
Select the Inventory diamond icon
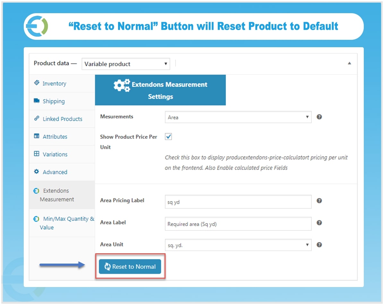click(x=37, y=83)
